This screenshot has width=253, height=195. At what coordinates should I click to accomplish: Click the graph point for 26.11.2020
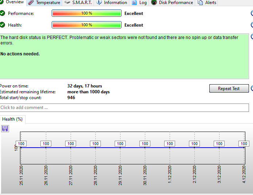(46, 148)
